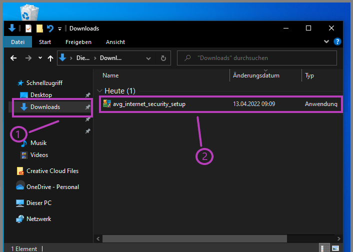Image resolution: width=353 pixels, height=252 pixels.
Task: Go back with the left arrow
Action: 13,58
